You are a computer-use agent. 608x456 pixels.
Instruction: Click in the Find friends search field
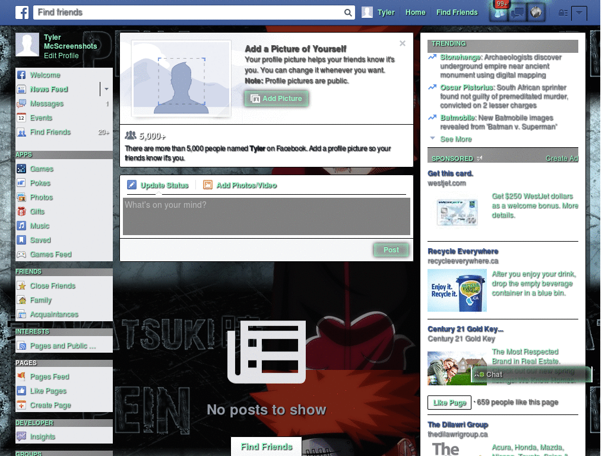[x=188, y=12]
